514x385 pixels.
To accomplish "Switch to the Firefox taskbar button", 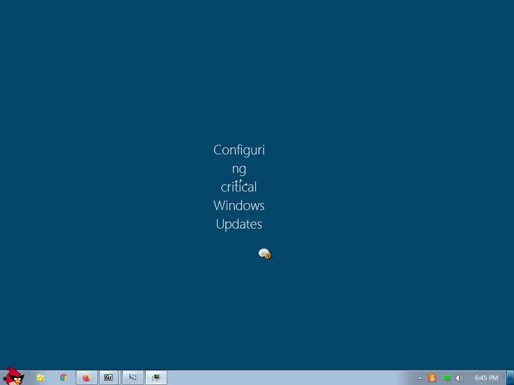I will [86, 378].
